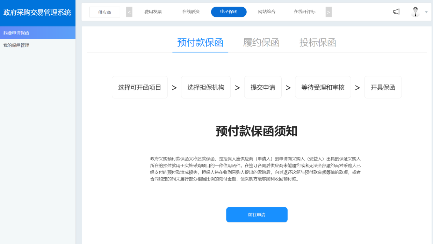The image size is (433, 244).
Task: Click the 政府采购交易管理系统 title
Action: coord(37,13)
